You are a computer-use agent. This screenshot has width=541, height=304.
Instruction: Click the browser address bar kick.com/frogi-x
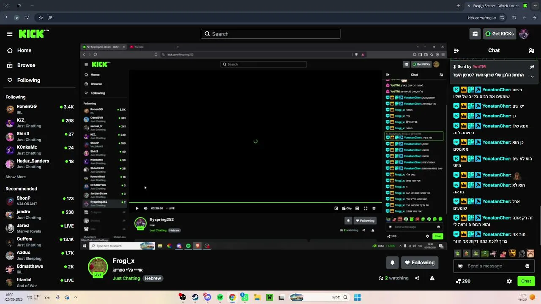[482, 18]
